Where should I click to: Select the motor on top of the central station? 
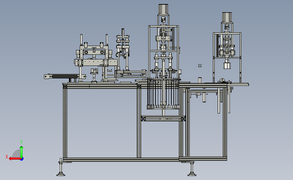[x=164, y=9]
